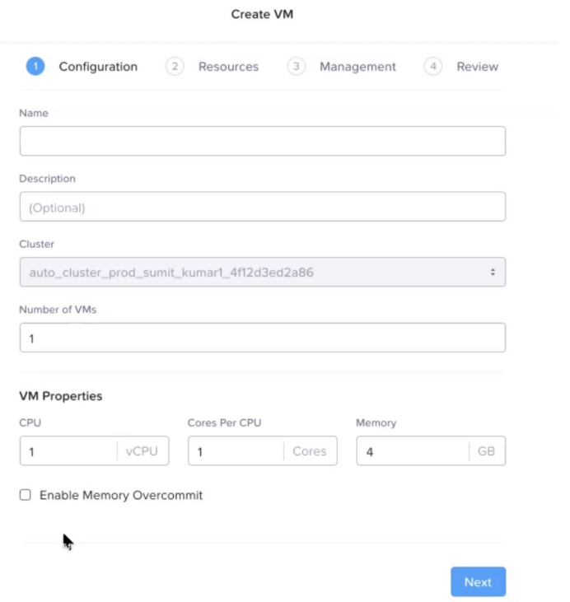
Task: Click the step 4 circle icon
Action: [433, 67]
